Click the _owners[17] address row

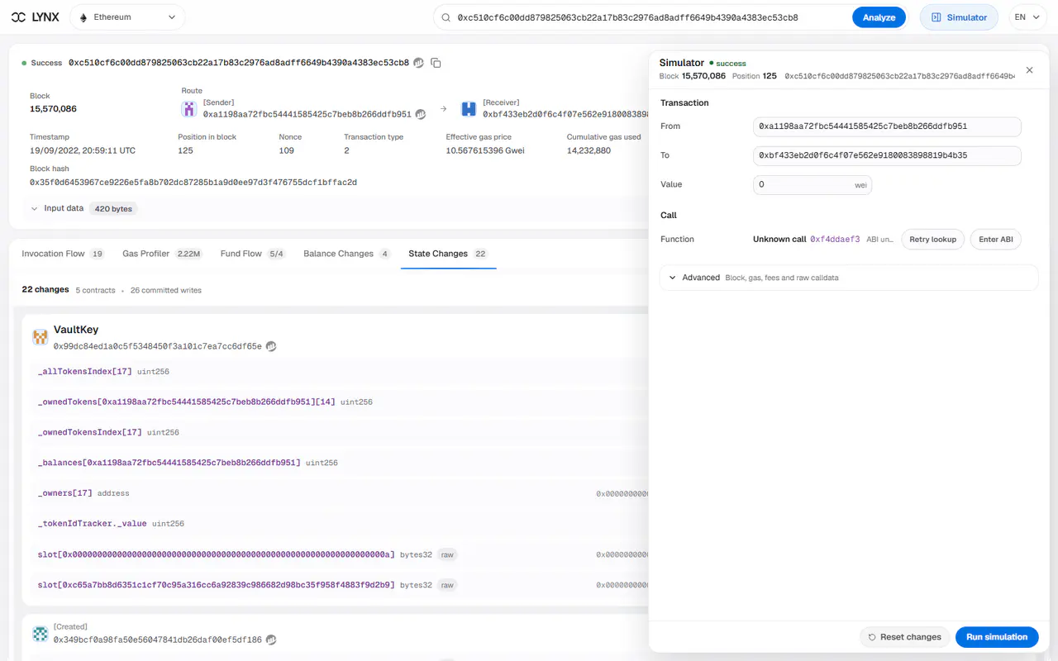pos(340,493)
